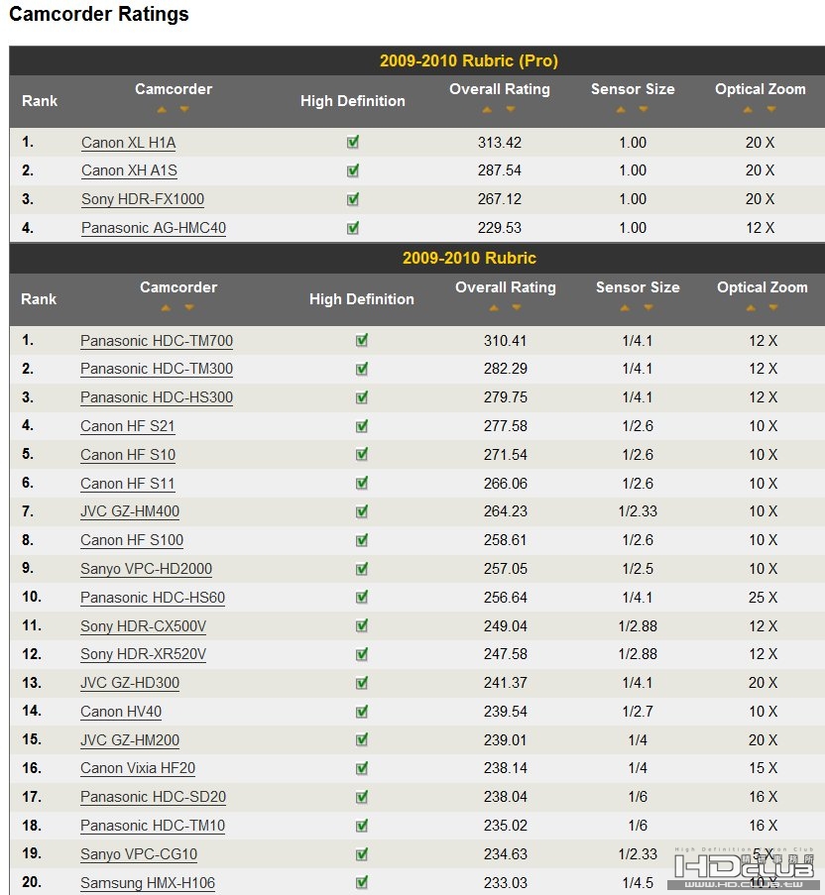Click the HD checkmark for Samsung HMX-H106

point(361,882)
